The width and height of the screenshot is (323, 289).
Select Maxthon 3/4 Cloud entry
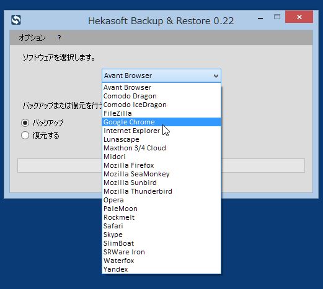[161, 148]
